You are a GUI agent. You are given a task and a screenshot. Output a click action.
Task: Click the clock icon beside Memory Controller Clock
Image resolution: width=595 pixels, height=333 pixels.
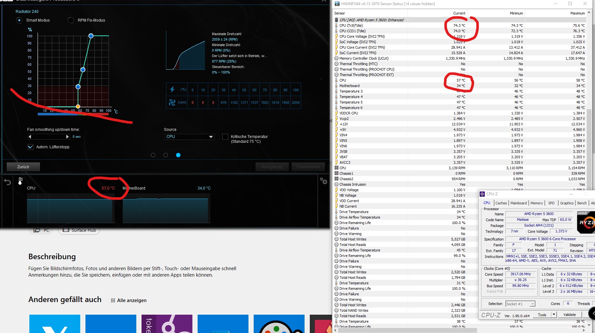coord(337,58)
